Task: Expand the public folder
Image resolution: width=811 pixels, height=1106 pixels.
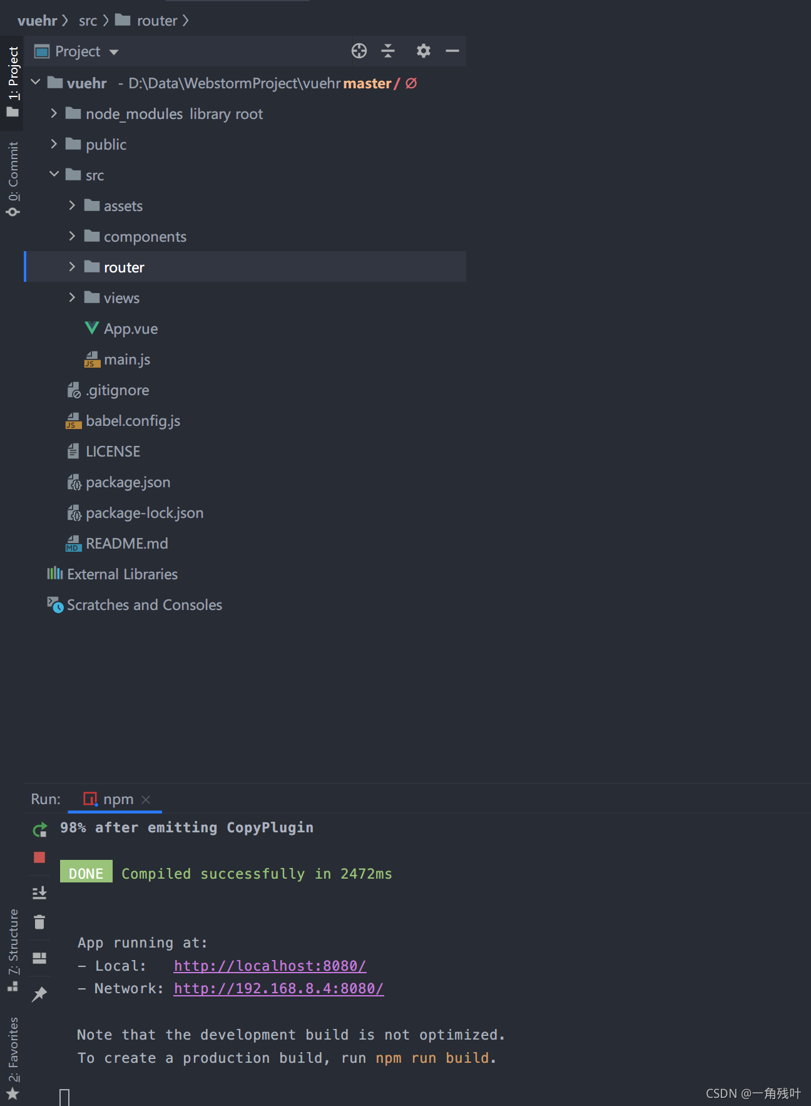Action: (54, 143)
